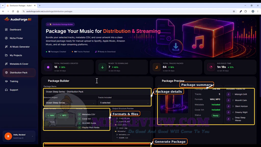261x147 pixels.
Task: Go back using the browser back arrow
Action: pyautogui.click(x=3, y=11)
